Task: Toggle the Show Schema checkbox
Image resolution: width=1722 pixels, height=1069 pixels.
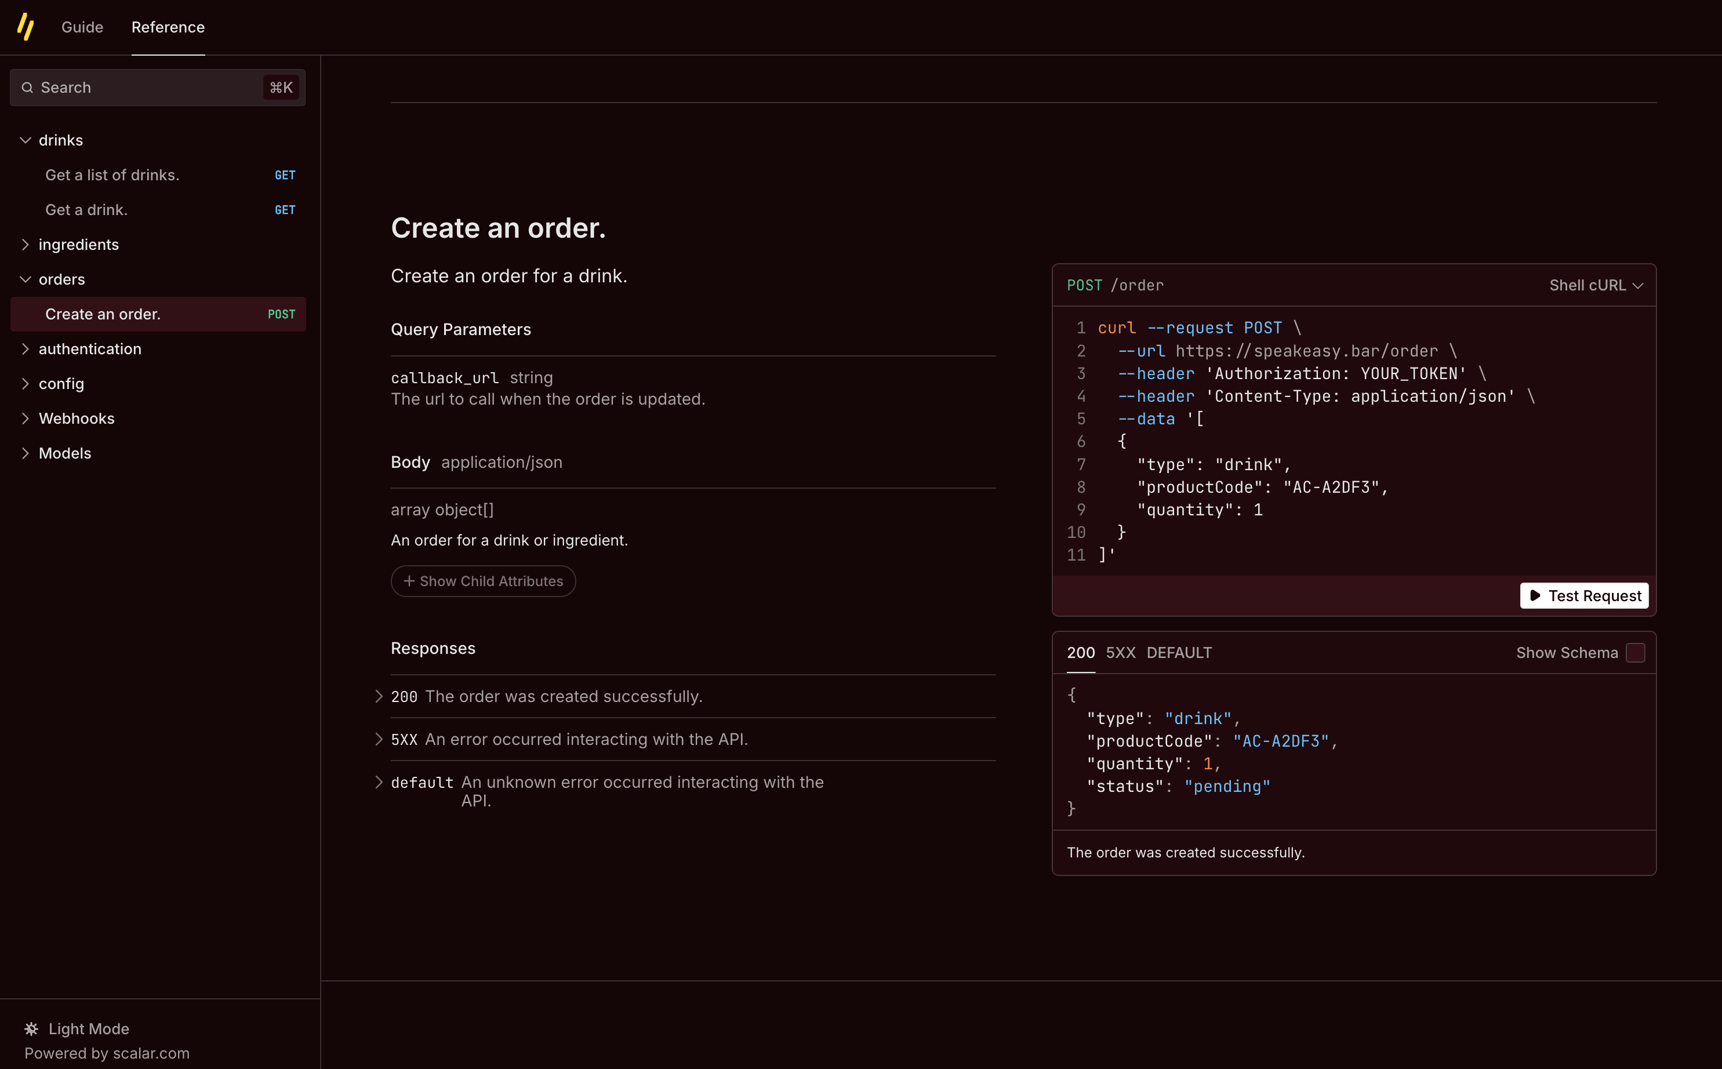Action: (x=1636, y=653)
